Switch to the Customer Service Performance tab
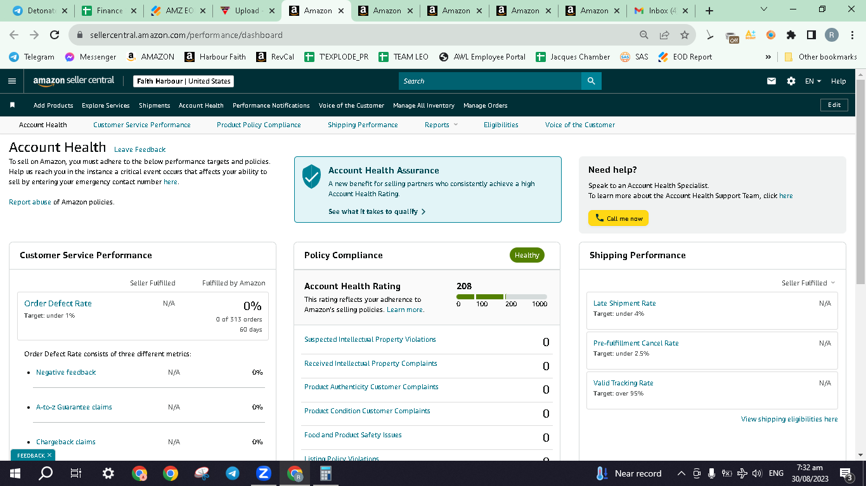866x486 pixels. [142, 125]
